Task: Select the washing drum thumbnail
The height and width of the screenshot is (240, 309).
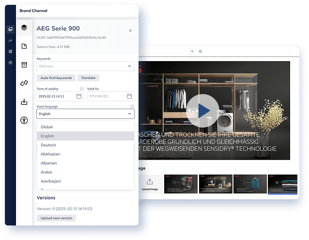Action: click(x=181, y=184)
